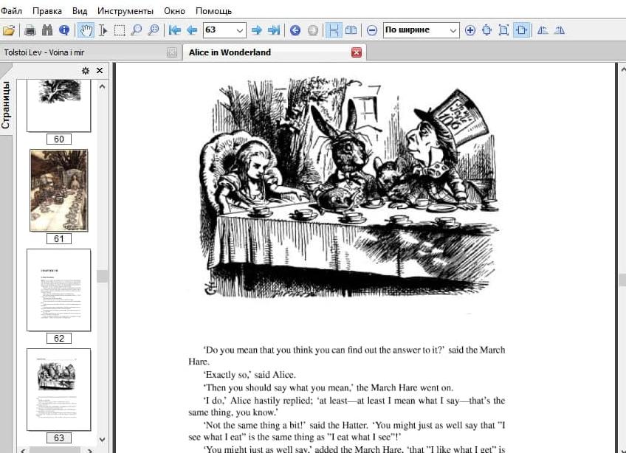Activate the text selection cursor tool
Image resolution: width=626 pixels, height=453 pixels.
tap(103, 30)
